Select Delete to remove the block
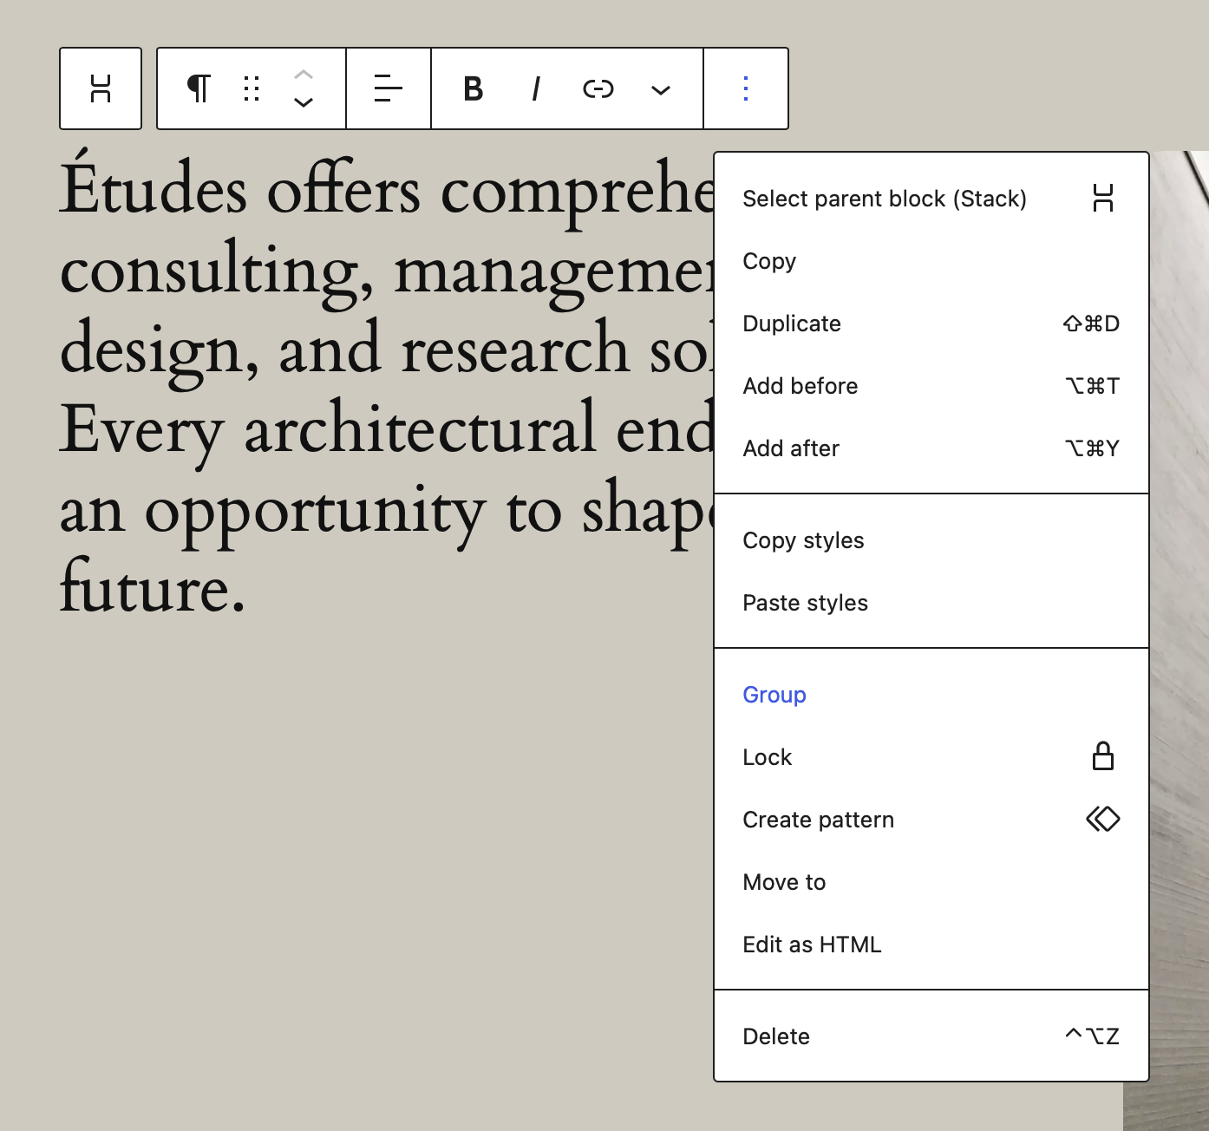 tap(775, 1036)
